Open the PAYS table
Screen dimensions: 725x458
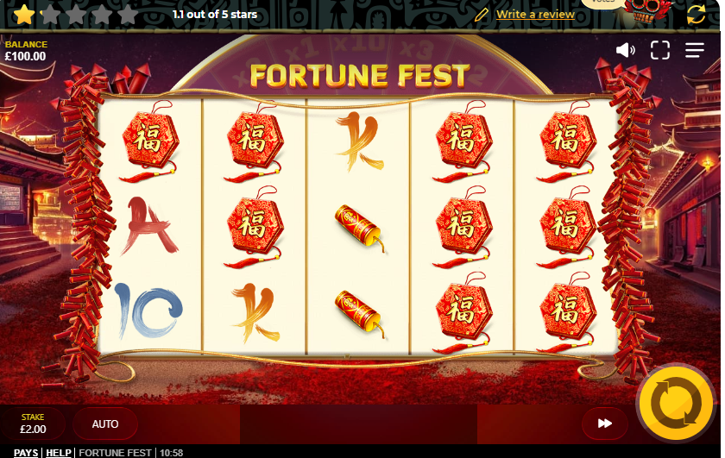pyautogui.click(x=26, y=453)
